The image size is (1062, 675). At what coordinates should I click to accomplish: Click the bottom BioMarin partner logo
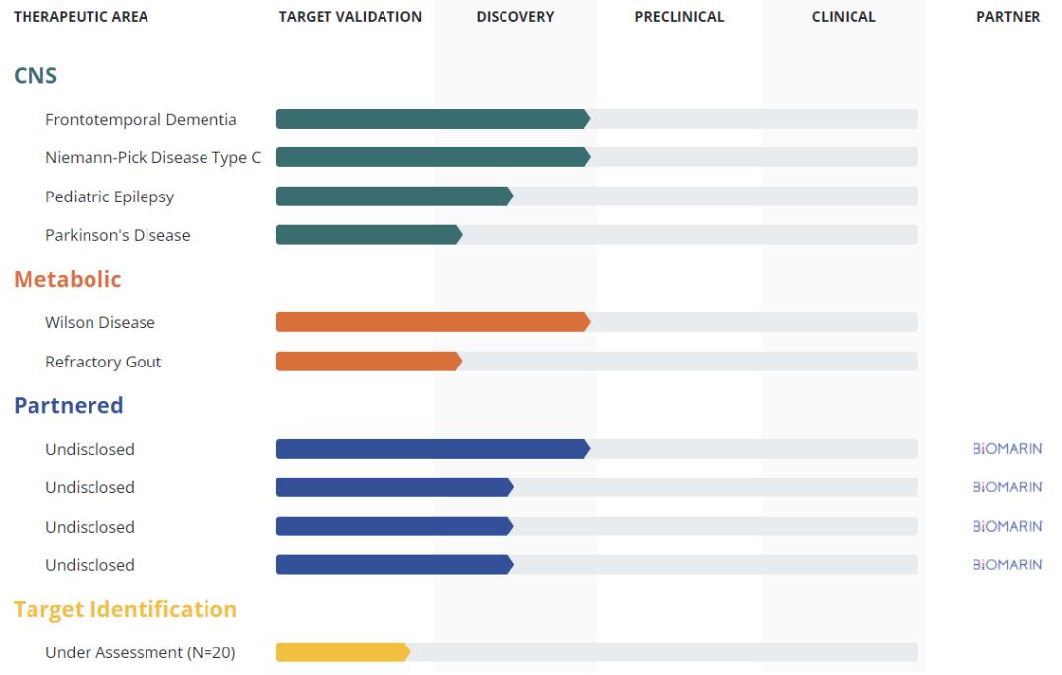tap(1007, 565)
